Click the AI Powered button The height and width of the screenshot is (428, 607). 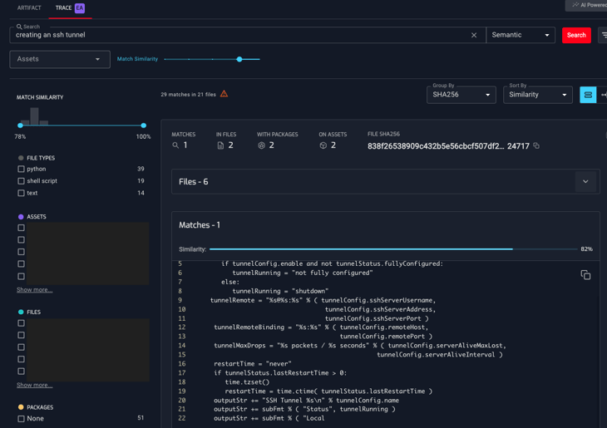click(586, 5)
